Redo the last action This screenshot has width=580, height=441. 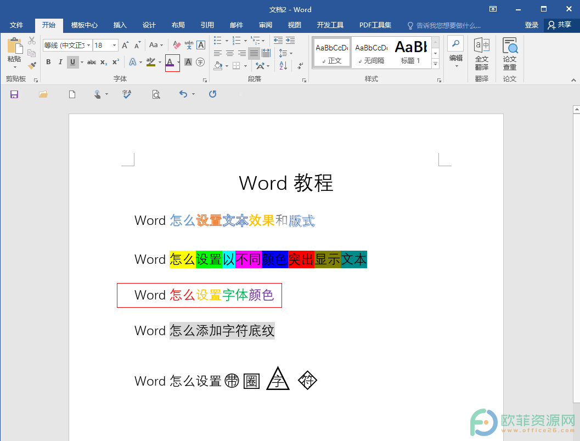[212, 94]
